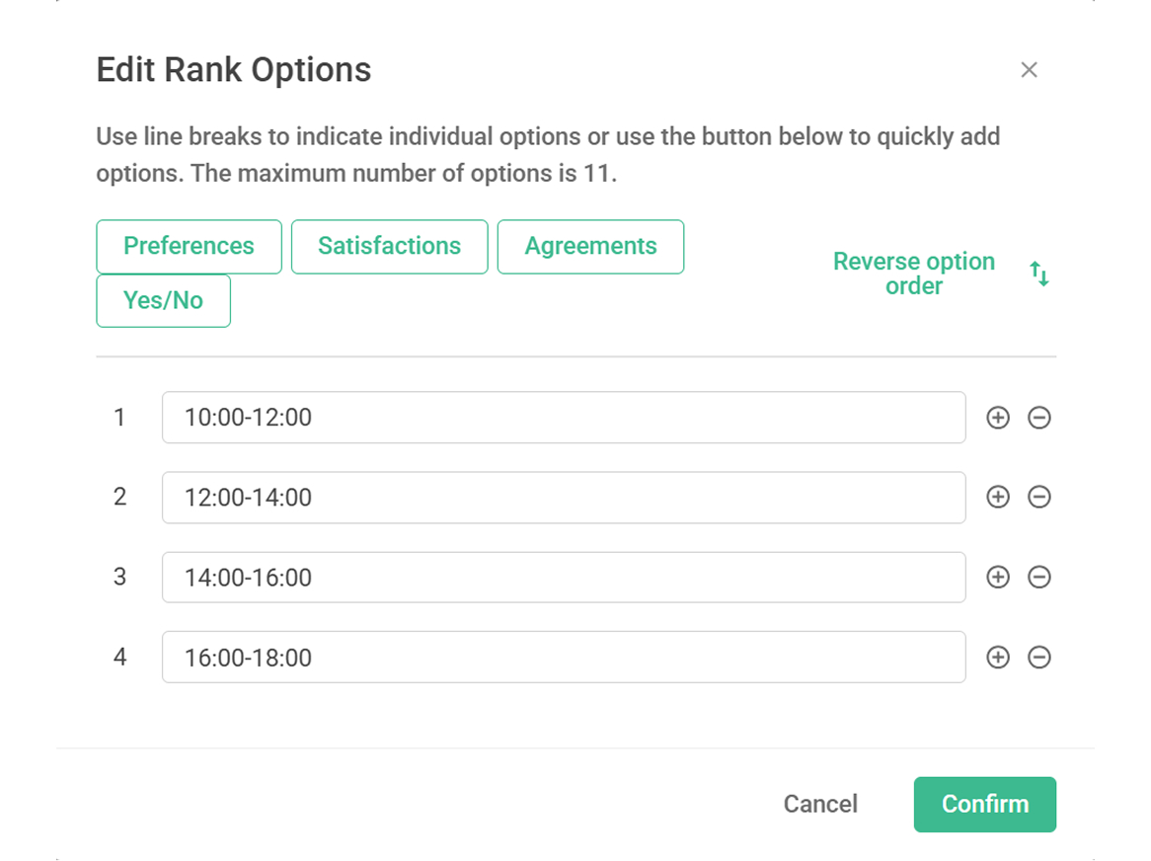Remove the 16:00-18:00 option

1039,657
